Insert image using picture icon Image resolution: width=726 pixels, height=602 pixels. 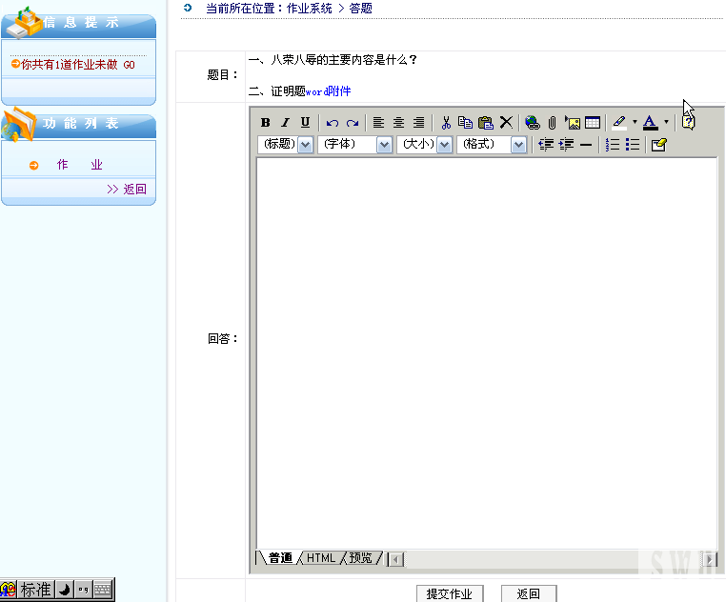click(573, 123)
